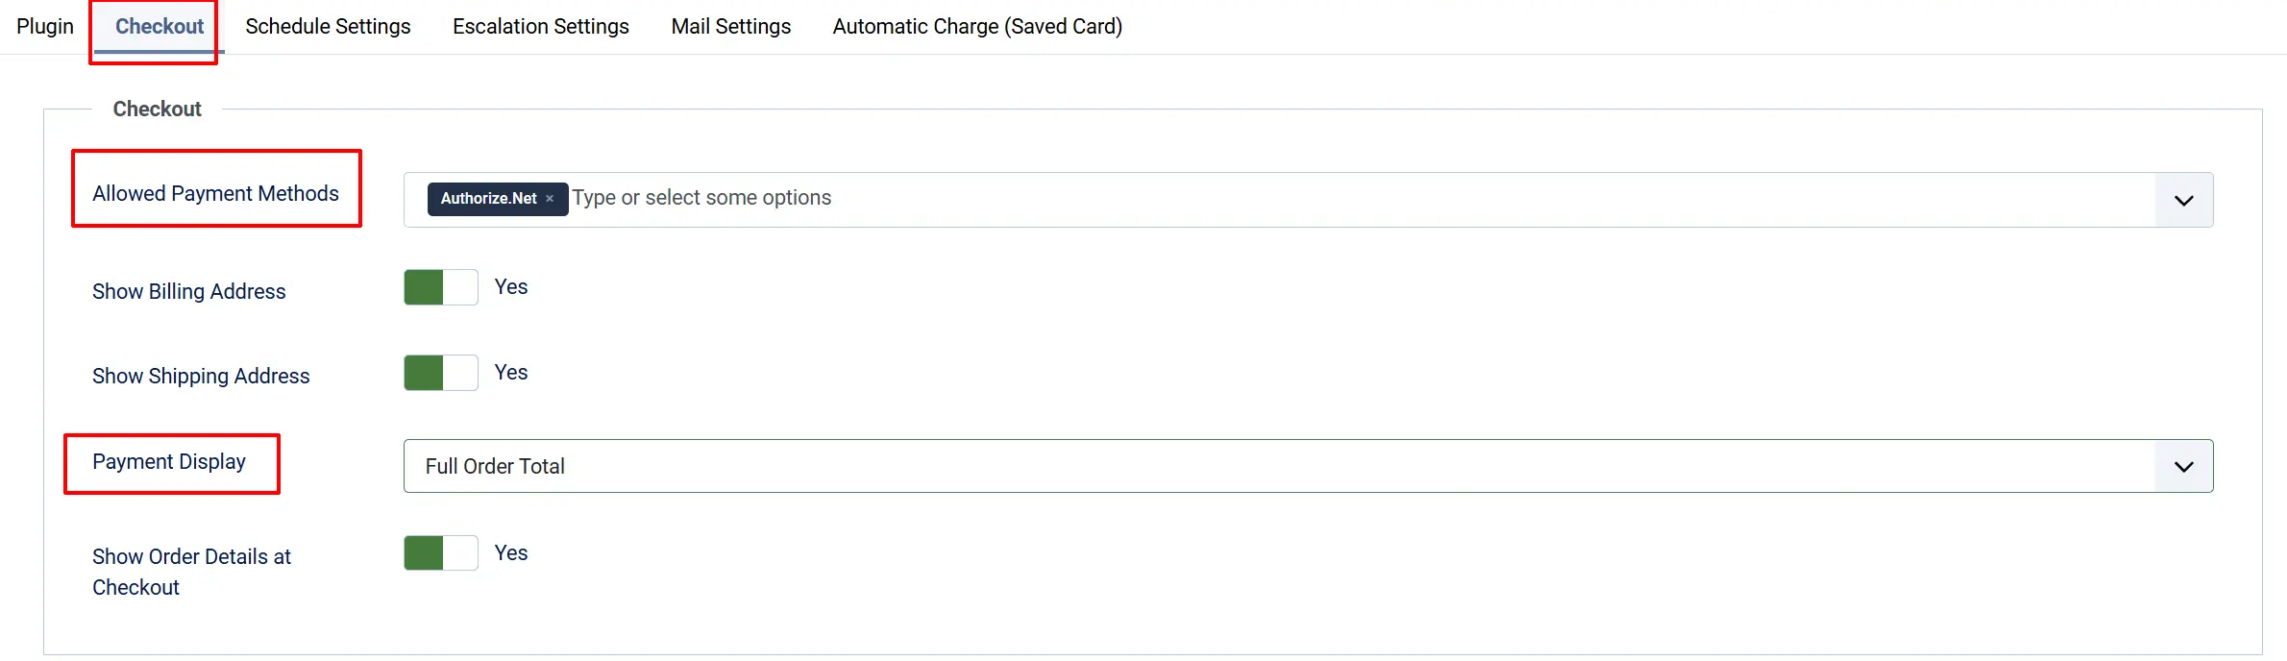This screenshot has width=2287, height=661.
Task: Open the Payment Display chevron arrow
Action: [x=2183, y=466]
